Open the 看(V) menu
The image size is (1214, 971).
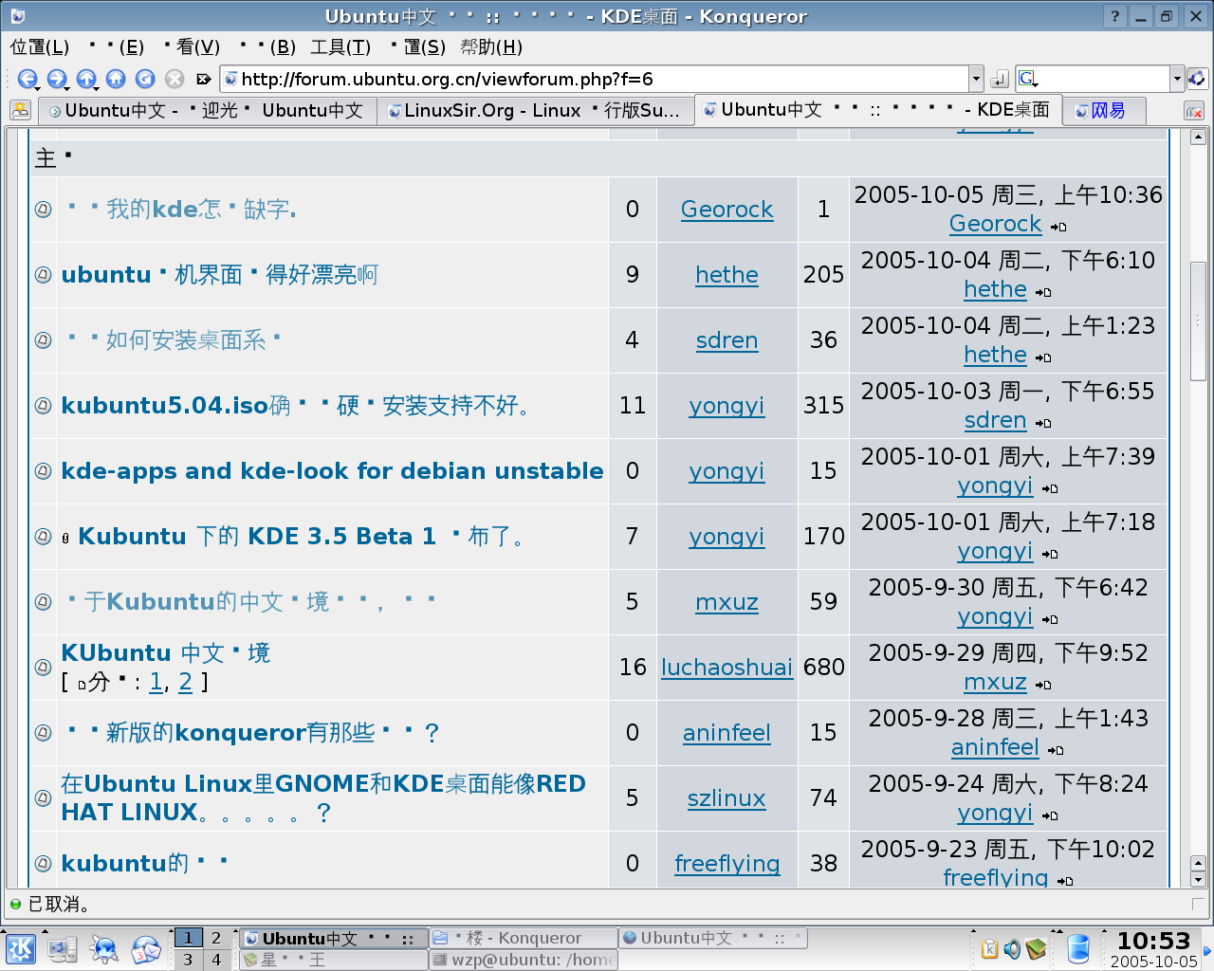click(192, 47)
